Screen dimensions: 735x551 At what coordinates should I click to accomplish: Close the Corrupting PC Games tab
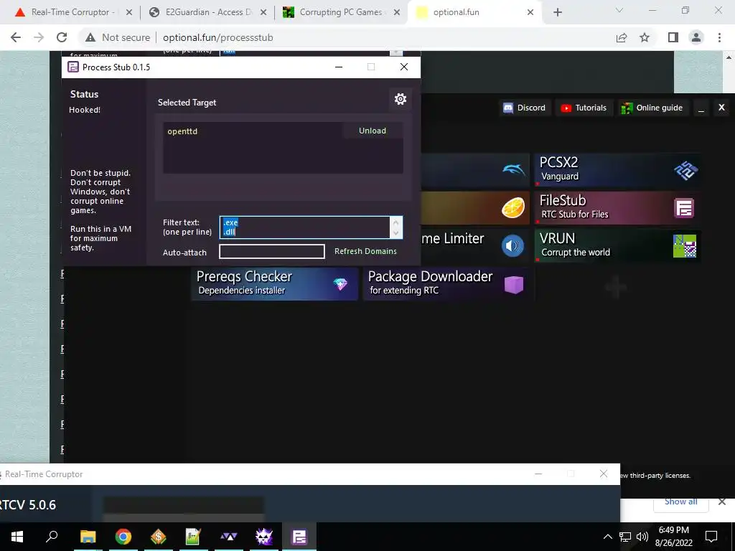click(x=396, y=13)
